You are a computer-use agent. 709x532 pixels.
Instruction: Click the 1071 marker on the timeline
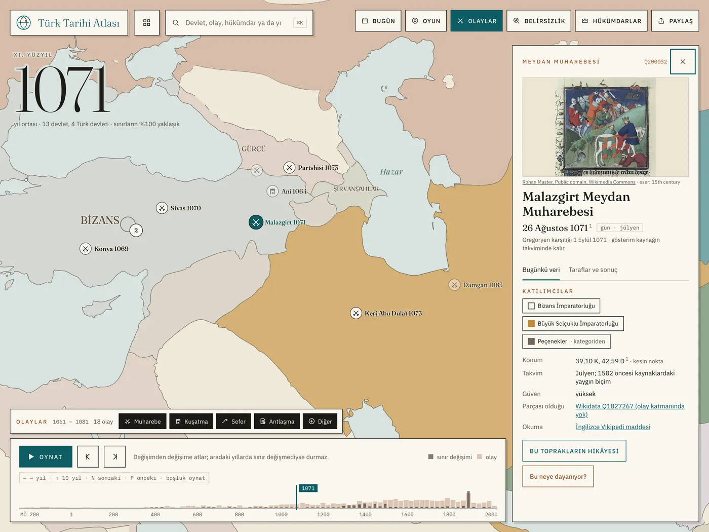pos(308,488)
